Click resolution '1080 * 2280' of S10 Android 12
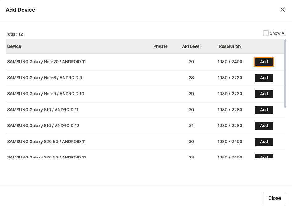The width and height of the screenshot is (292, 210). coord(230,126)
